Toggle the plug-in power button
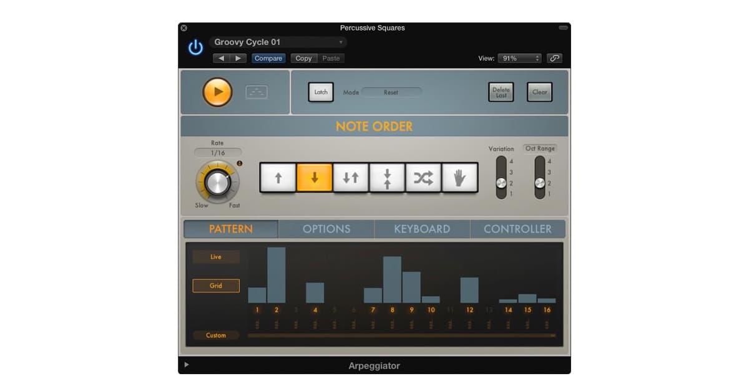 [196, 48]
